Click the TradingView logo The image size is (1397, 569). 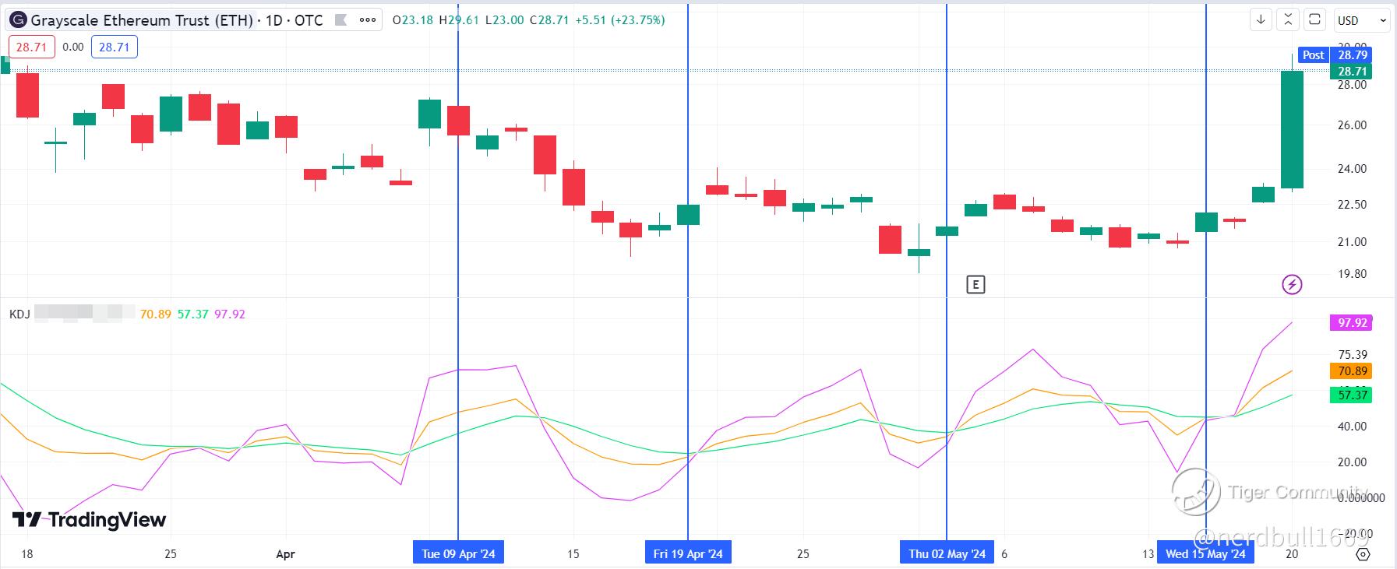[90, 520]
